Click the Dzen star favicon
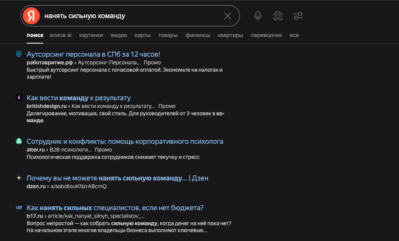This screenshot has width=399, height=241. (x=19, y=178)
